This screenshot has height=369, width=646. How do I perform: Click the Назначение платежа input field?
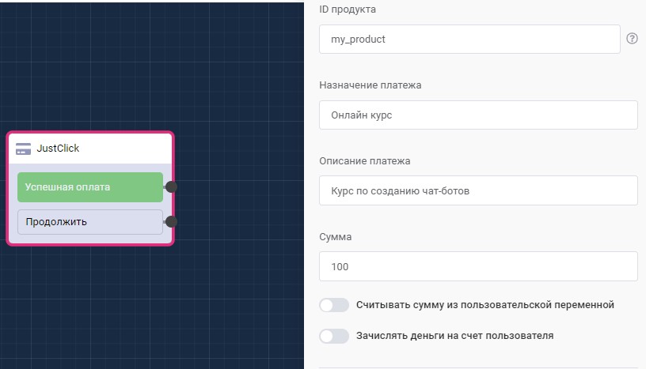[478, 115]
